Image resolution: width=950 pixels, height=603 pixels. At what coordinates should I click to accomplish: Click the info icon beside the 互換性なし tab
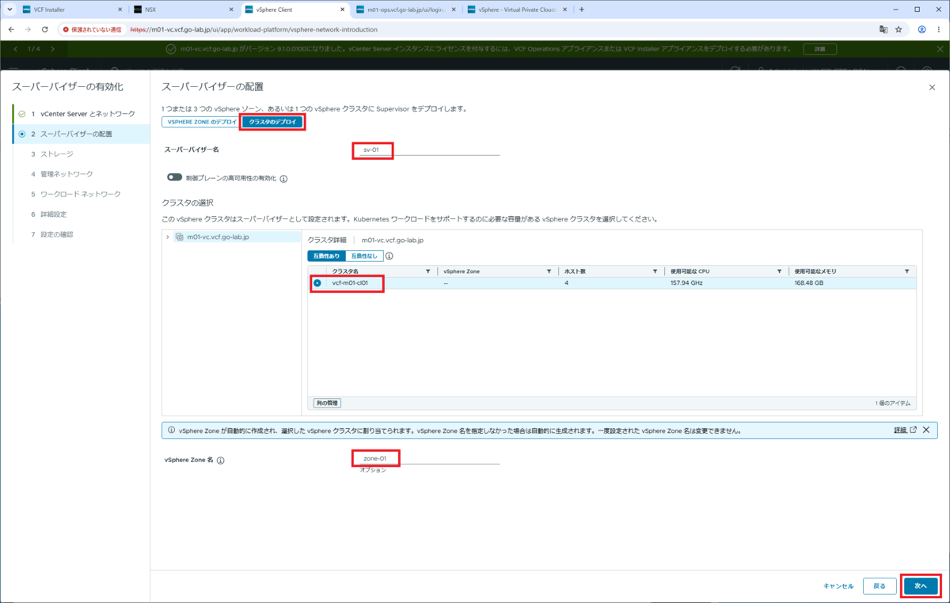pyautogui.click(x=389, y=256)
